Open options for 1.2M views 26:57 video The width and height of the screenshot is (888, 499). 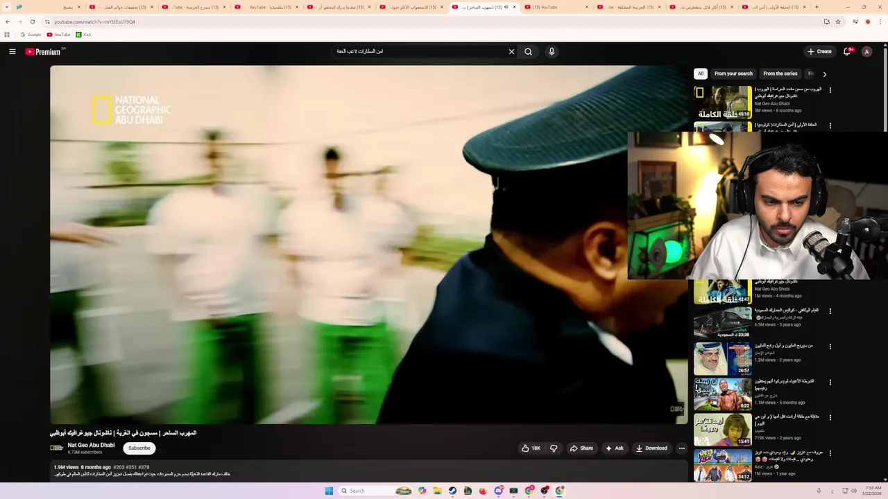(830, 347)
